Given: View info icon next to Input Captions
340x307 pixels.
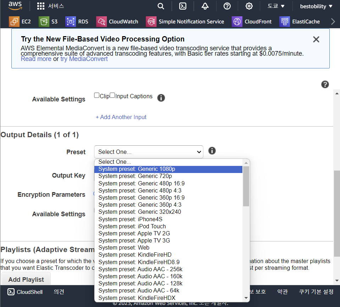Looking at the screenshot, I should [161, 98].
